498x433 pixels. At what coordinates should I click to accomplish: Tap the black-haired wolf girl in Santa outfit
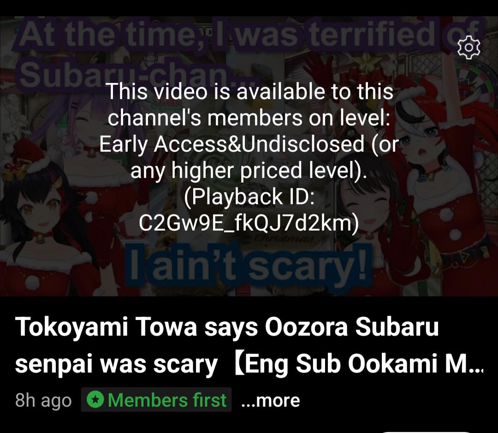point(47,222)
